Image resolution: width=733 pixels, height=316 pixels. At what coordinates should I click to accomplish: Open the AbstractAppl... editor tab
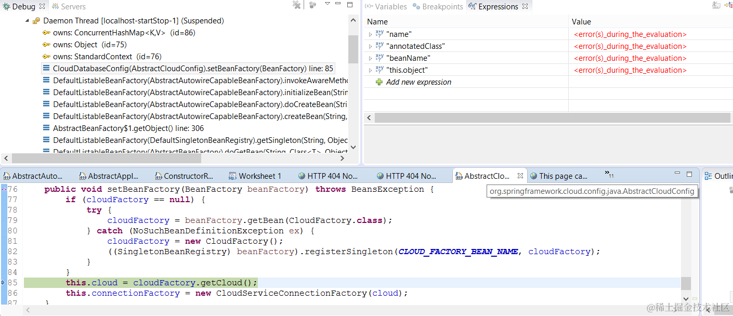(x=108, y=176)
